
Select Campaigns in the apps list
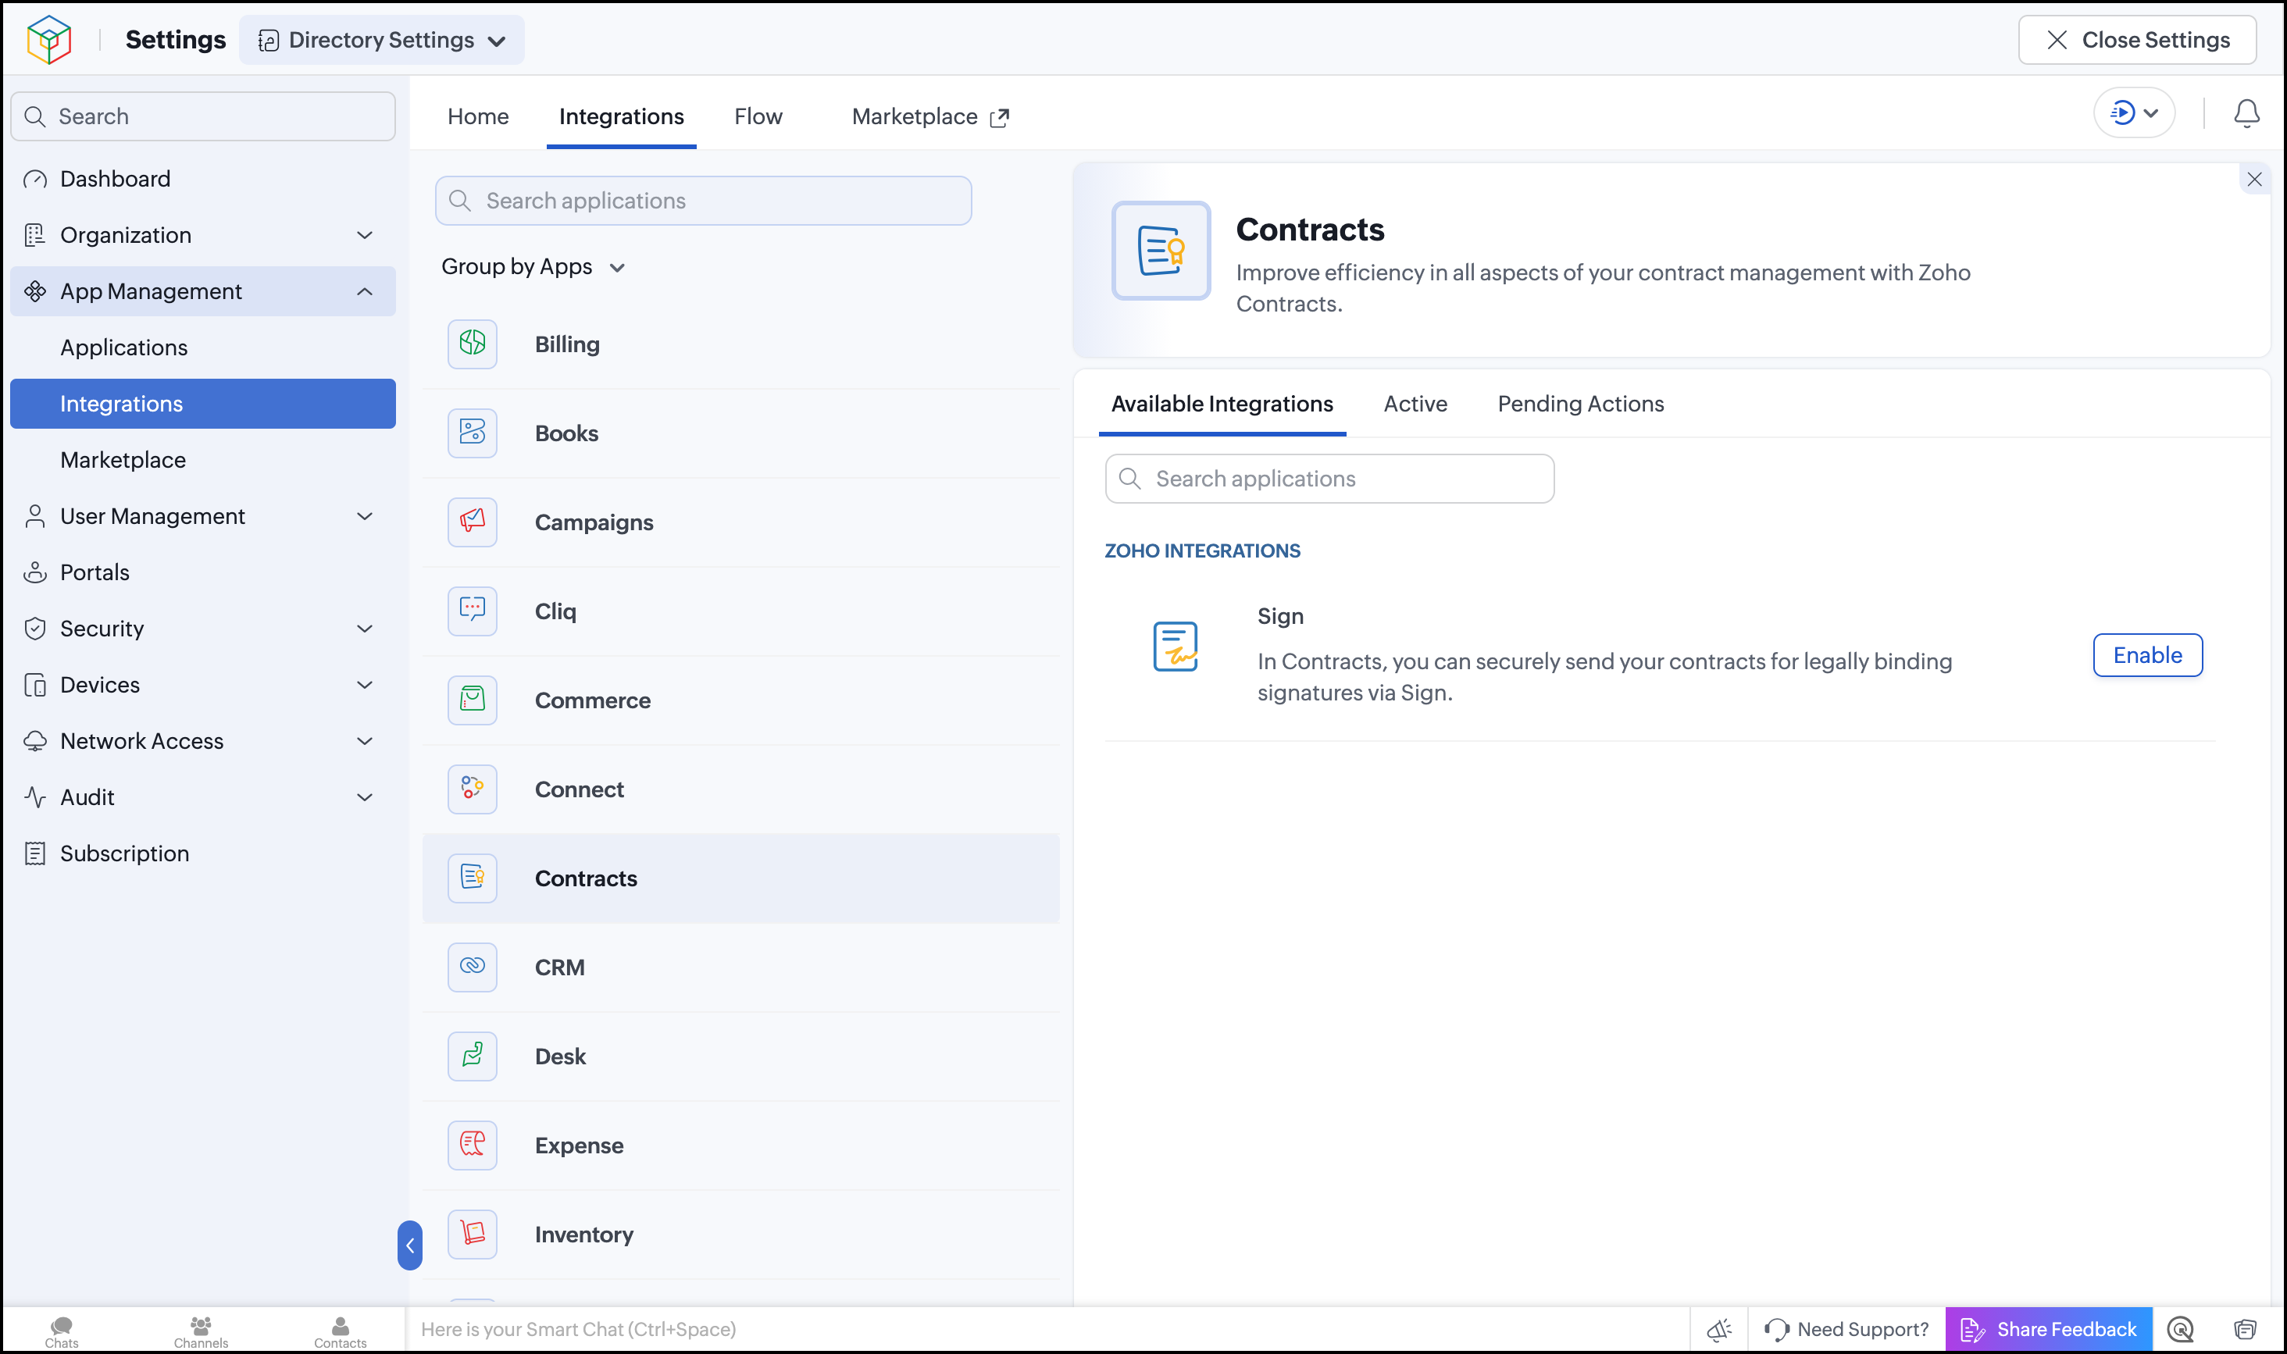[x=740, y=522]
